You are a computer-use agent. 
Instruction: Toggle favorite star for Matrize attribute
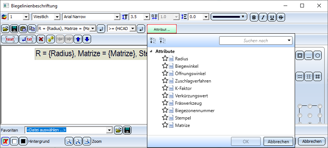pos(165,125)
